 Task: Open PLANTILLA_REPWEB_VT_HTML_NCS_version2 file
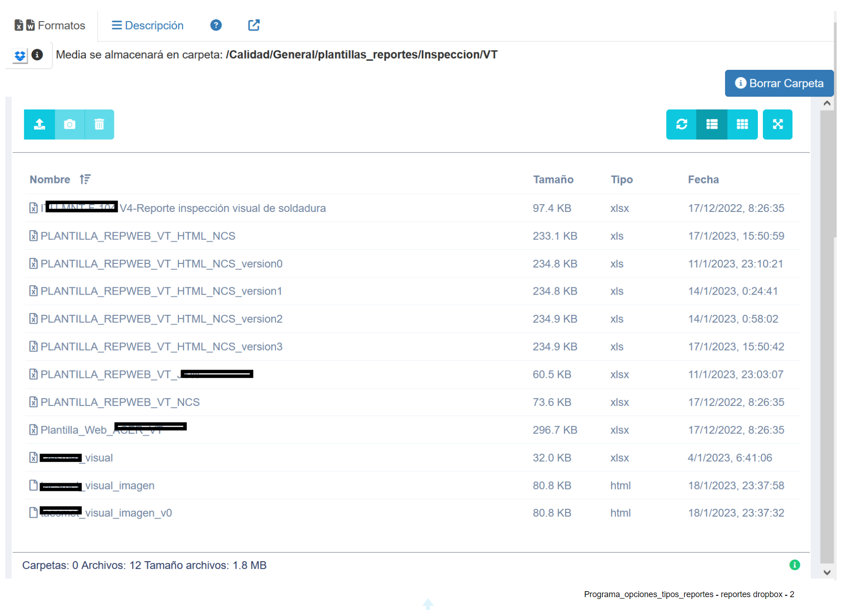coord(161,319)
